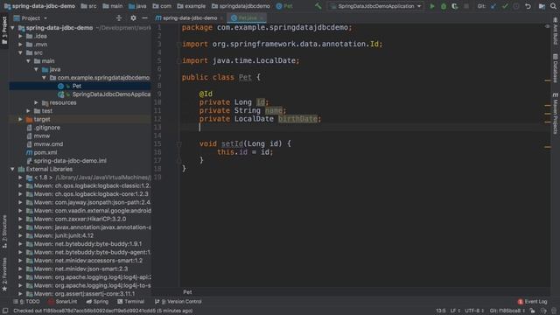Click the Pet breadcrumb at editor bottom
This screenshot has width=560, height=315.
187,292
